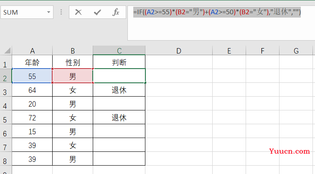Click the formula bar options dots handle

tap(61, 12)
